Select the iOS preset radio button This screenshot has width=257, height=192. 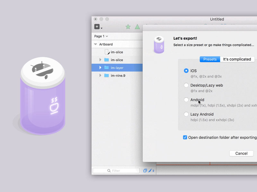pos(186,71)
